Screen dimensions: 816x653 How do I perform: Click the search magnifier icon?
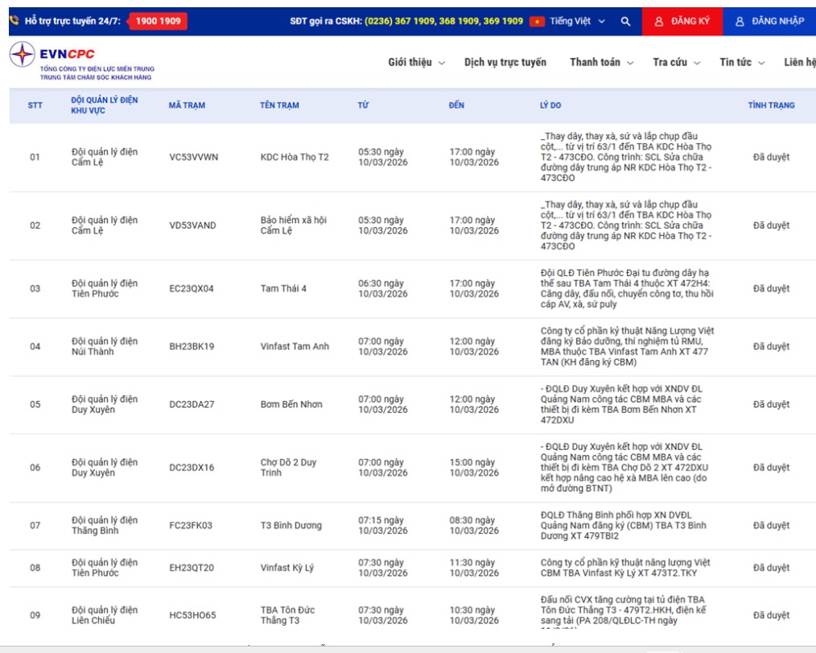point(625,22)
